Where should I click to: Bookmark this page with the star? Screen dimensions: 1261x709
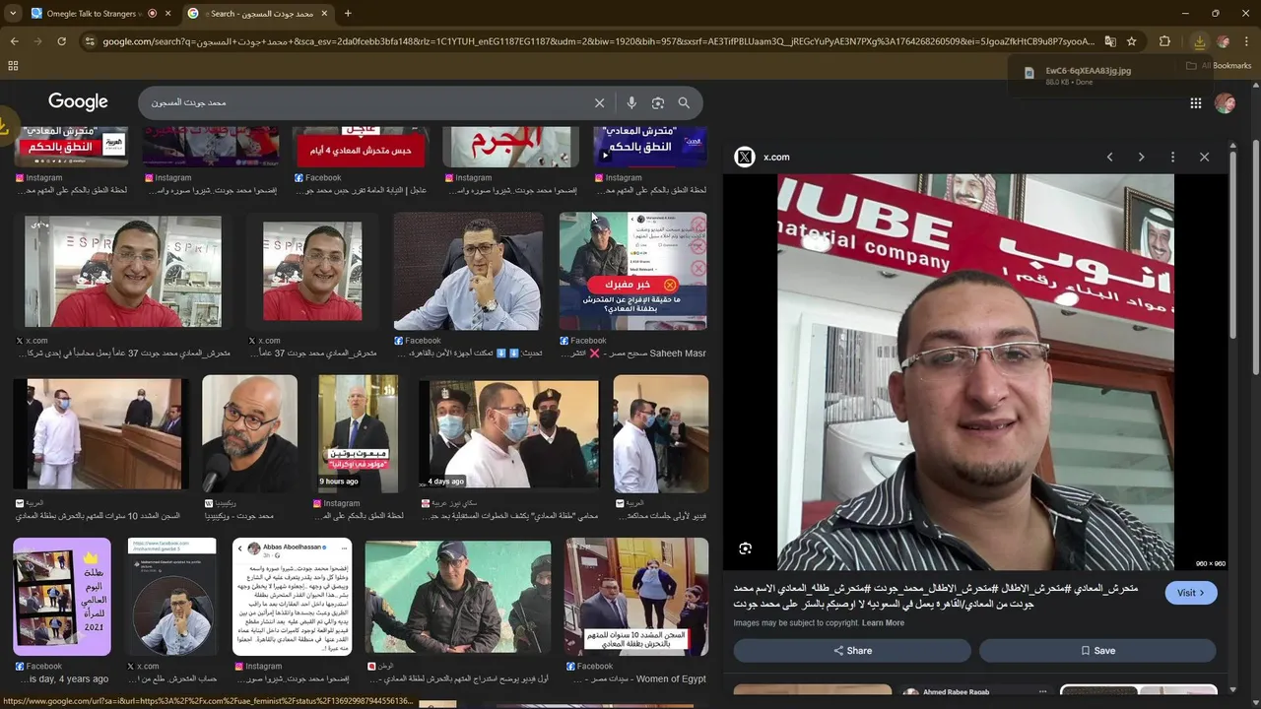pos(1132,41)
